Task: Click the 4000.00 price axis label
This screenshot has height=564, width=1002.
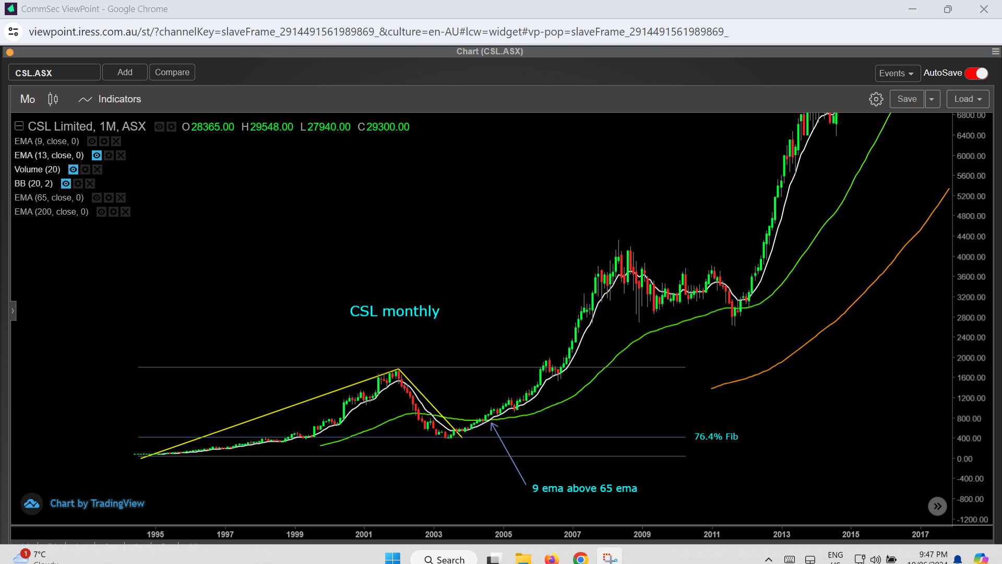Action: 971,257
